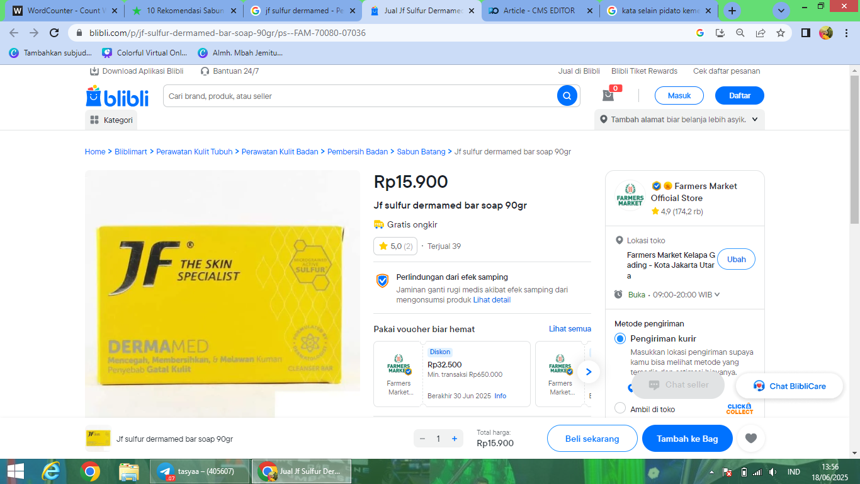The image size is (860, 484).
Task: Click the Ubah location button
Action: [736, 260]
